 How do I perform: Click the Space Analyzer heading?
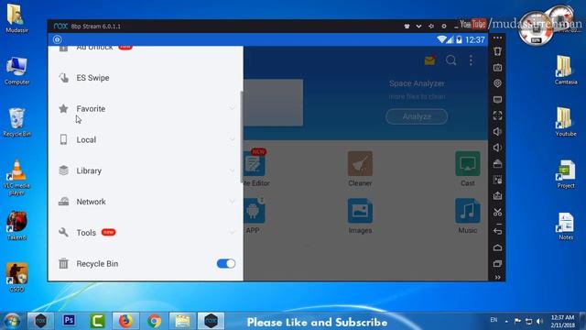[417, 83]
